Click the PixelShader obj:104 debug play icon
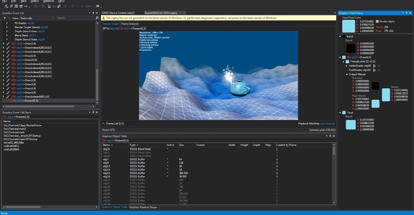The height and width of the screenshot is (215, 414). click(374, 70)
